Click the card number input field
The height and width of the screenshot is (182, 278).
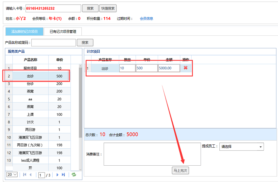(x=53, y=8)
